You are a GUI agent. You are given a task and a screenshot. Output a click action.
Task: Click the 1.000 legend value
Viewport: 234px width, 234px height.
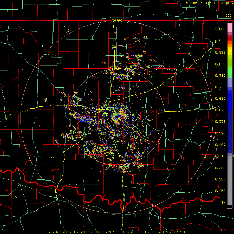coord(220,29)
